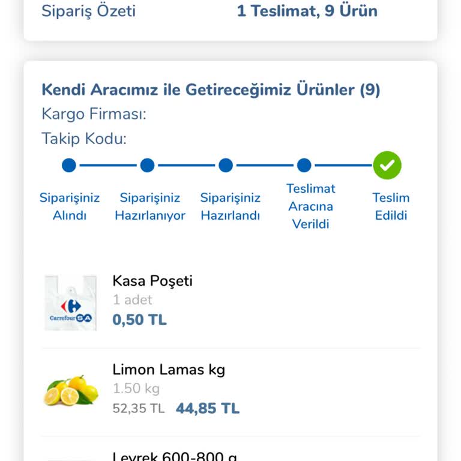
Task: Click the Teslim Edildi status label
Action: point(391,206)
